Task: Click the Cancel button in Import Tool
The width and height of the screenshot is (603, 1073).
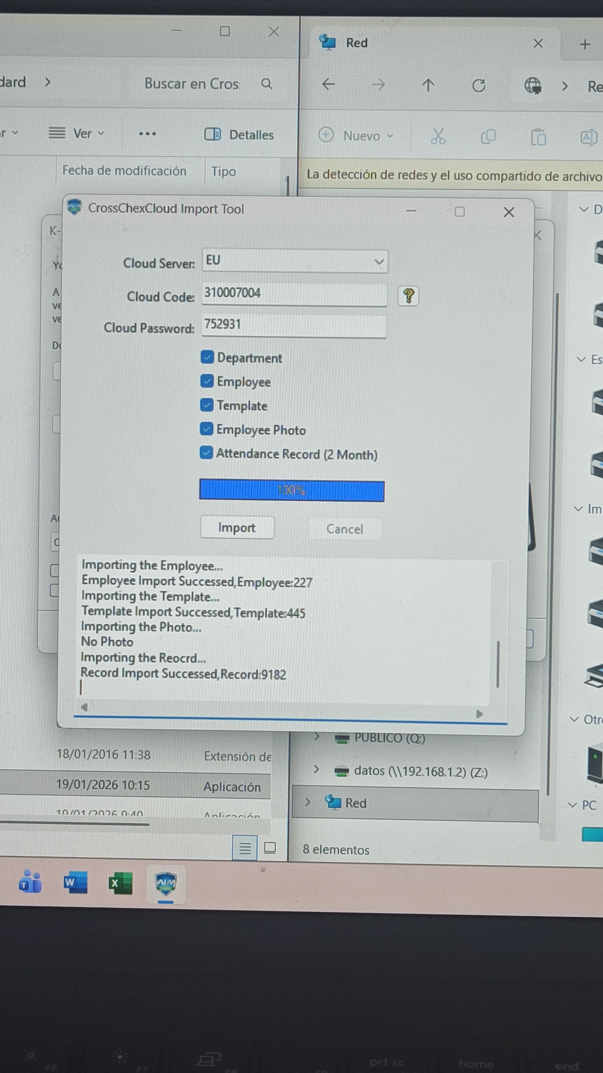Action: pyautogui.click(x=345, y=529)
